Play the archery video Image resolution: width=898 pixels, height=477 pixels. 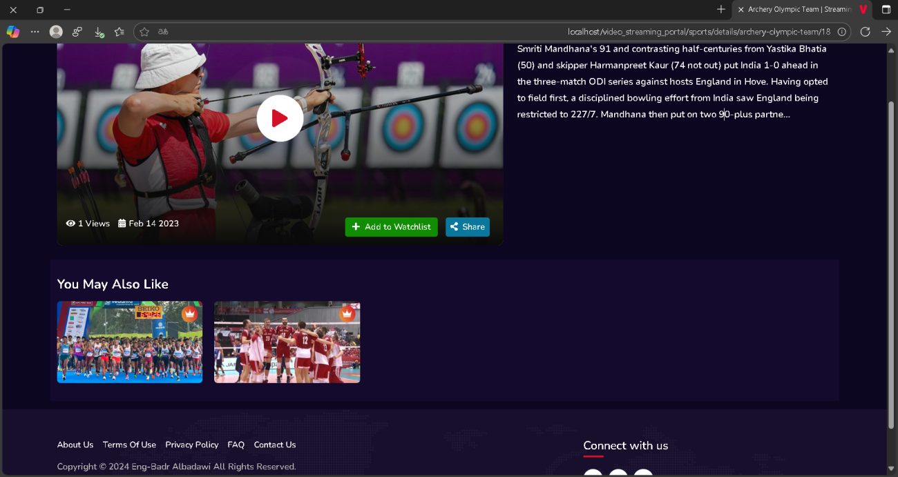pos(280,119)
